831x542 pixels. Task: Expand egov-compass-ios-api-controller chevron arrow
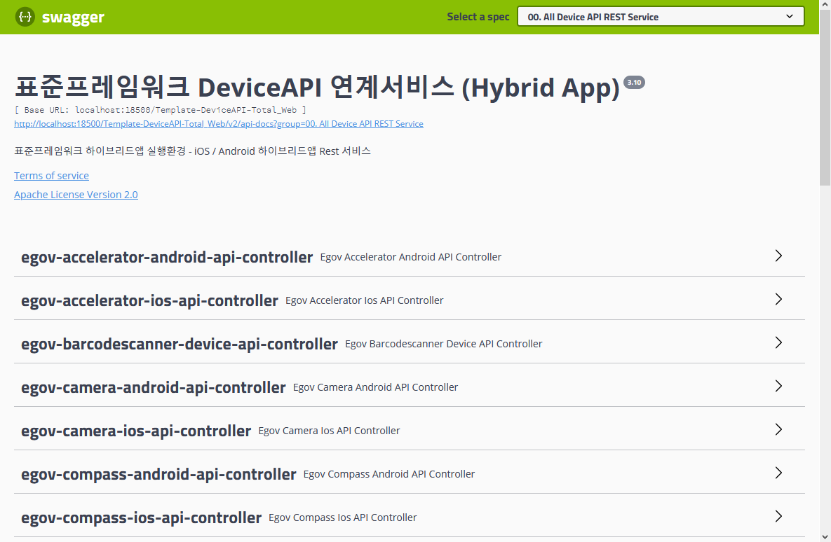click(778, 517)
